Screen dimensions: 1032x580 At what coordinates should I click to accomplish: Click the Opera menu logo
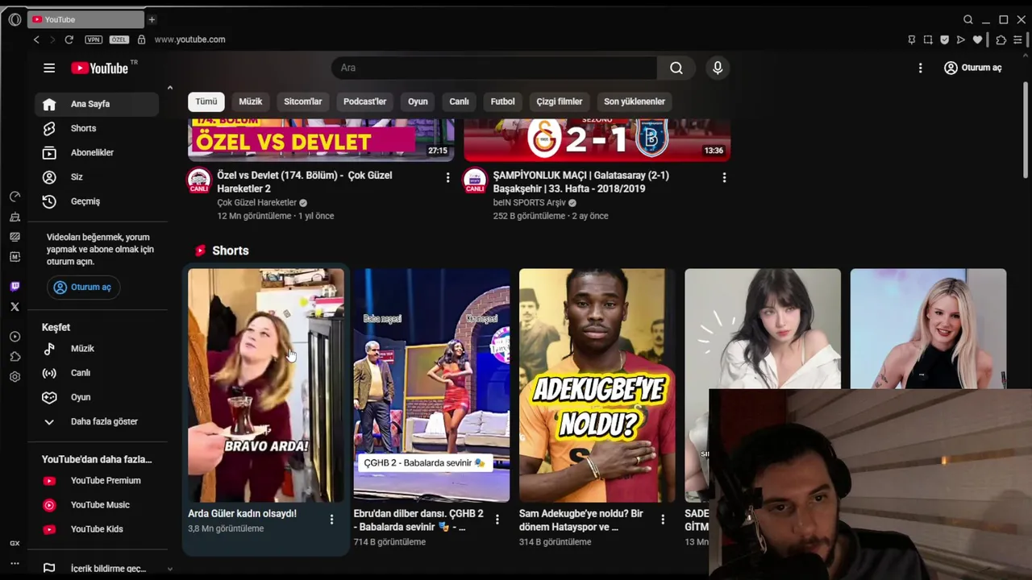point(15,19)
